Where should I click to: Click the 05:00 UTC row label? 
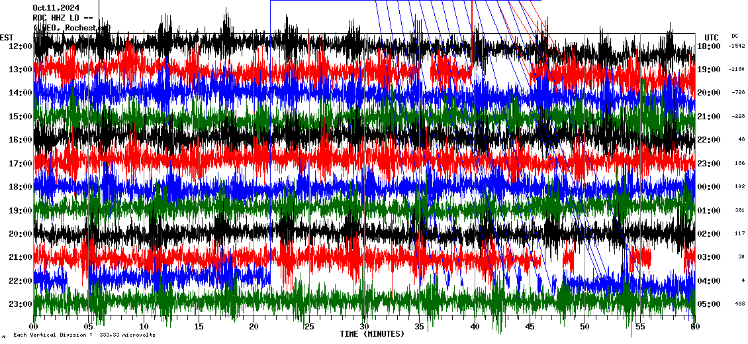coord(709,304)
